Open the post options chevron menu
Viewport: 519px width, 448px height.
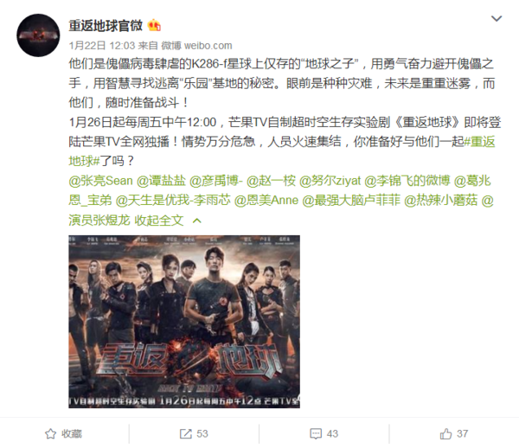[x=497, y=18]
